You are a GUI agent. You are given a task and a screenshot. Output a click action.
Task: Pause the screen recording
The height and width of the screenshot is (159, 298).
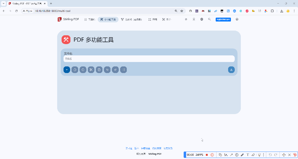pos(212,155)
